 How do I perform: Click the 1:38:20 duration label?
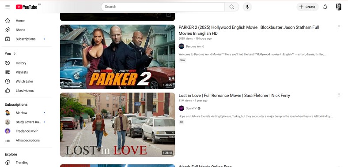click(167, 85)
